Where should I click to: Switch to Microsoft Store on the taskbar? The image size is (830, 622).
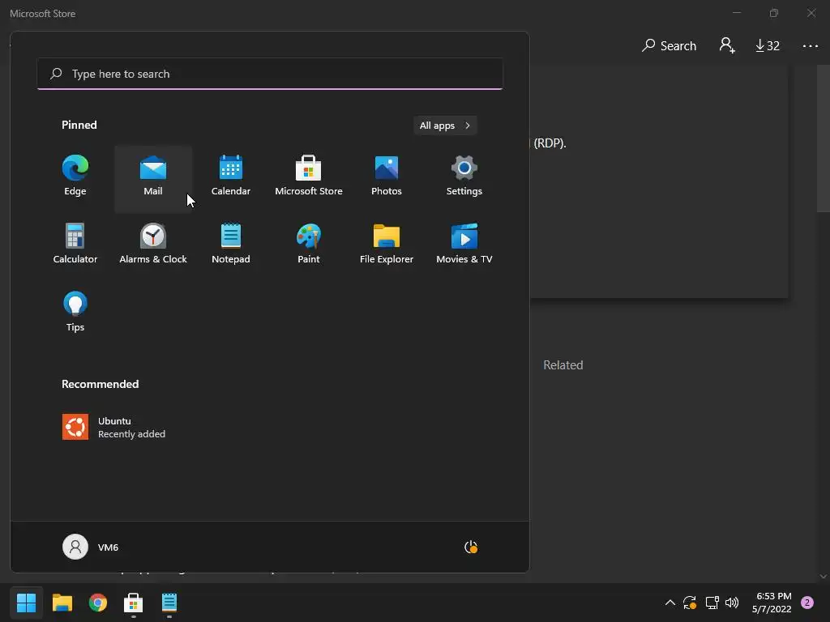click(134, 603)
